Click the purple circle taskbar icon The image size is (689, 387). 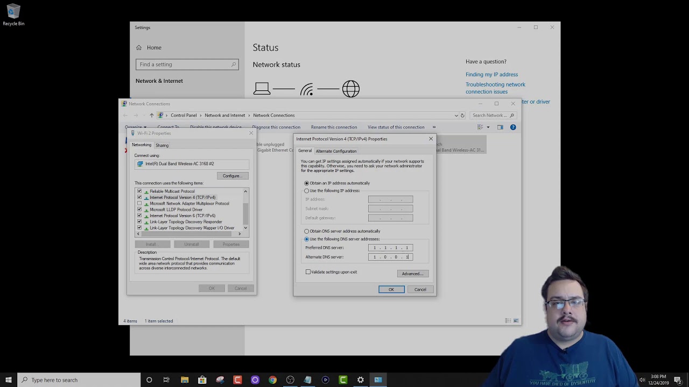click(x=255, y=380)
